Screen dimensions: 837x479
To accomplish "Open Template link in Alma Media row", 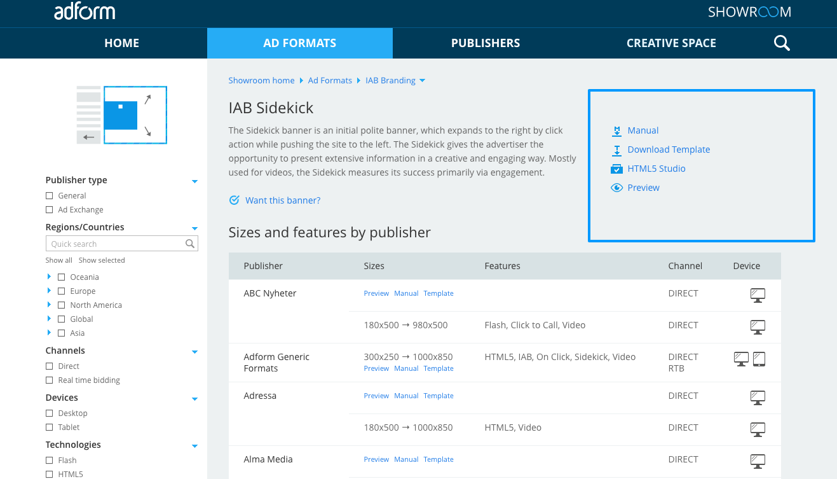I will click(439, 459).
